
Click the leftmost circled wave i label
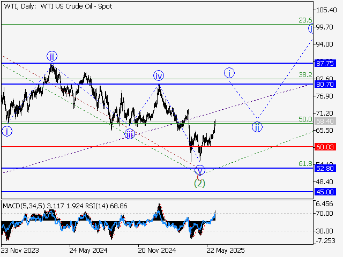(6, 130)
